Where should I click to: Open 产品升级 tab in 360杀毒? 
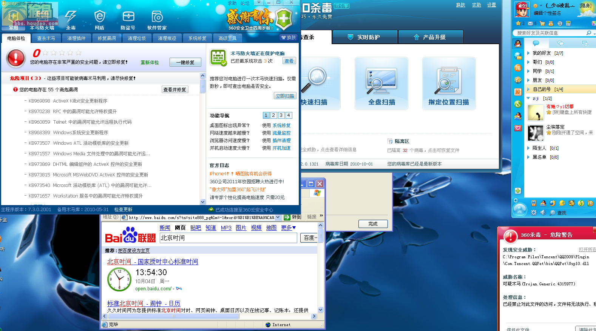tap(431, 37)
